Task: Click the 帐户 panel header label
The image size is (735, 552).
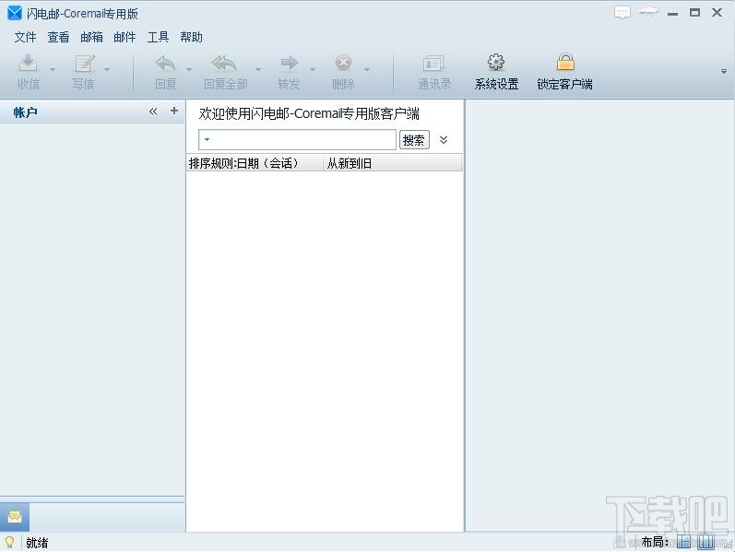Action: pos(26,112)
